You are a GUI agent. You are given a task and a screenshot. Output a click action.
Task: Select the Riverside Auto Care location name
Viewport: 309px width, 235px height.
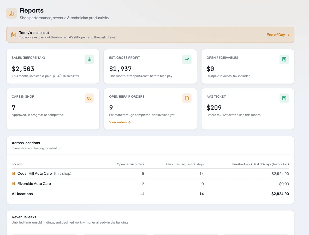point(34,184)
